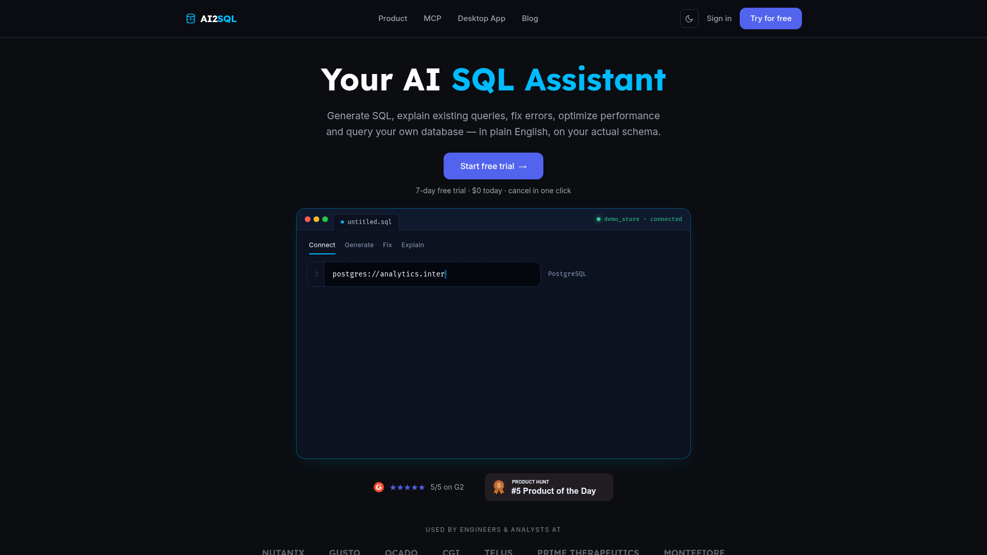
Task: Toggle the dark mode moon icon
Action: pyautogui.click(x=689, y=18)
